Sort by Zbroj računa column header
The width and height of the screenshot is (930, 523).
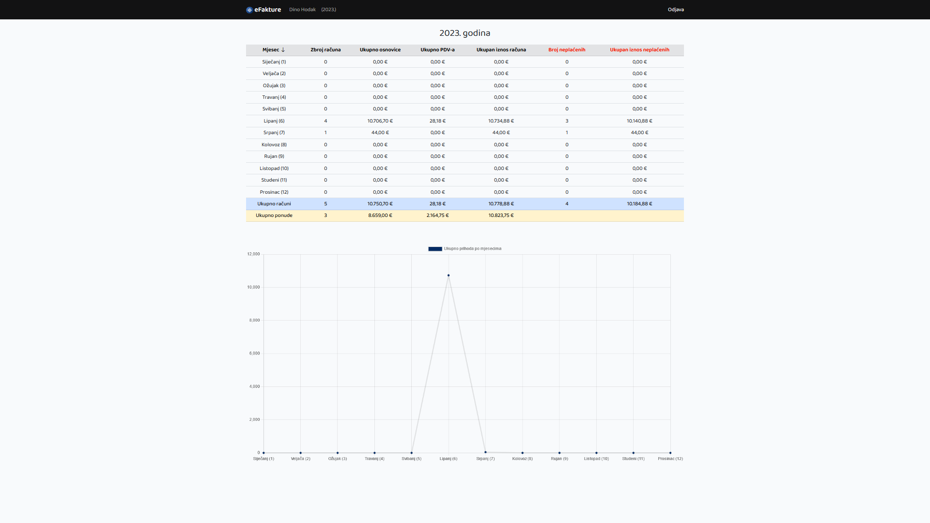(x=325, y=50)
